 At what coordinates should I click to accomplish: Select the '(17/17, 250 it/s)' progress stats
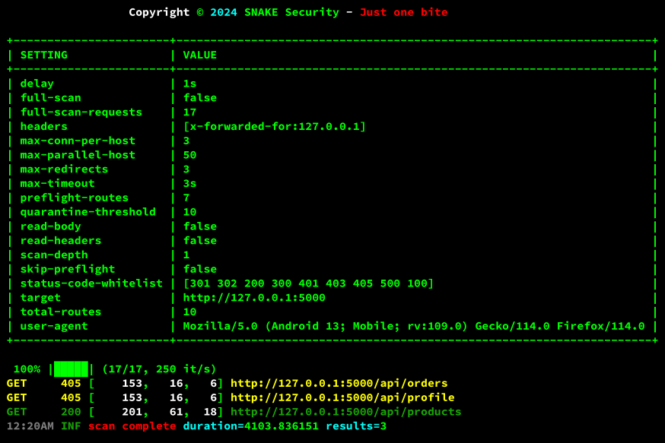click(x=159, y=369)
